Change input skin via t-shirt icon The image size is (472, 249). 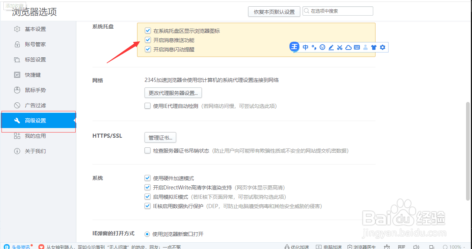[x=374, y=47]
